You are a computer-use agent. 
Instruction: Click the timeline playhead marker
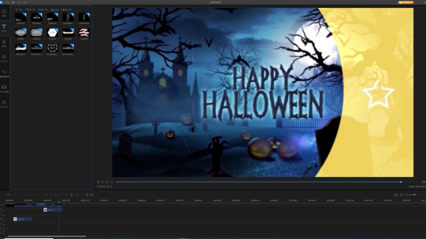tap(59, 202)
